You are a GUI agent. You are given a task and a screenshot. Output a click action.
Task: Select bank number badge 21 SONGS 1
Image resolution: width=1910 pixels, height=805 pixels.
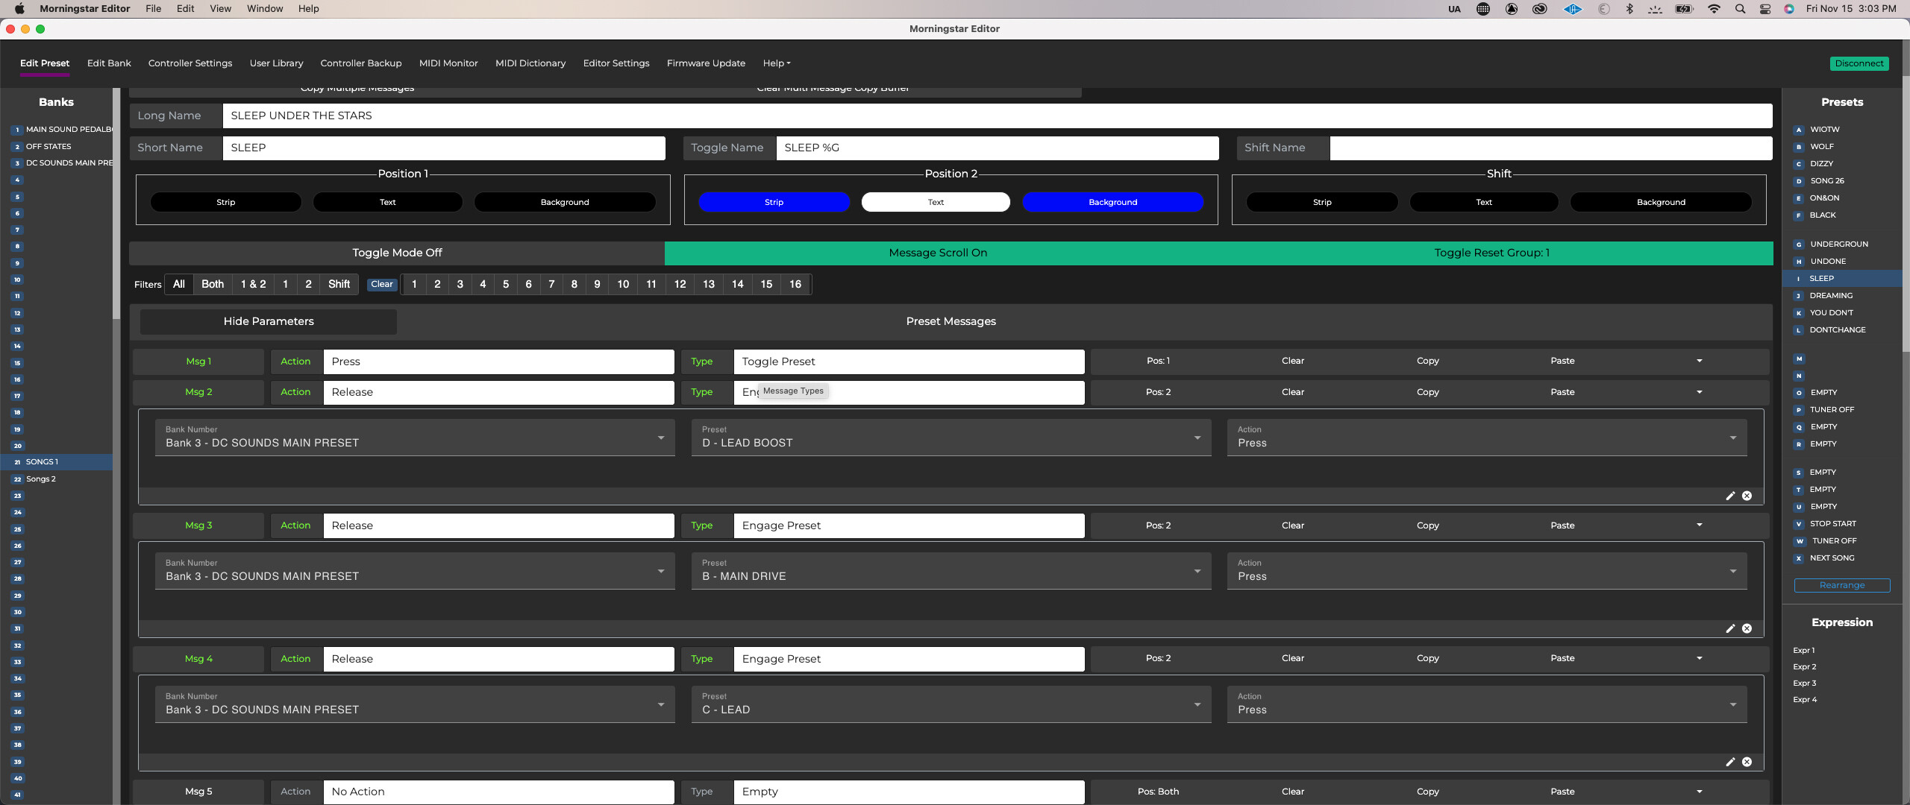17,462
